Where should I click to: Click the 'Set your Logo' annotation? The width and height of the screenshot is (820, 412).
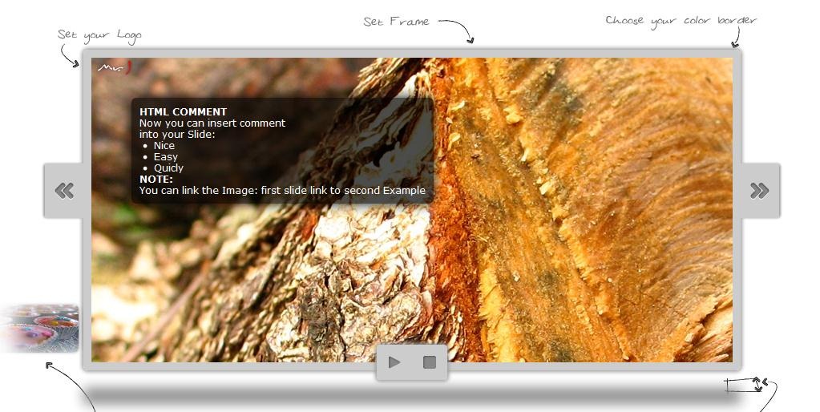click(99, 35)
